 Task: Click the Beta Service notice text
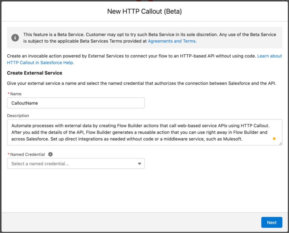150,35
